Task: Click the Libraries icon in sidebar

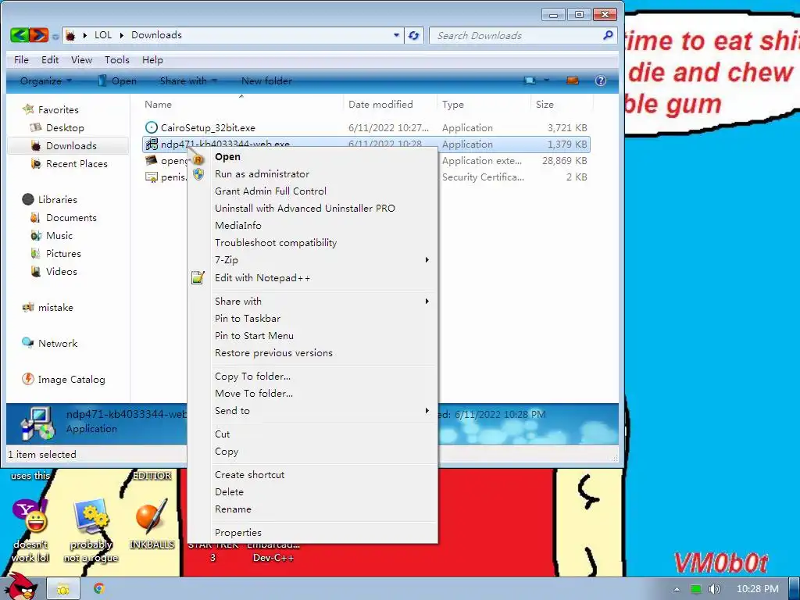Action: click(28, 199)
